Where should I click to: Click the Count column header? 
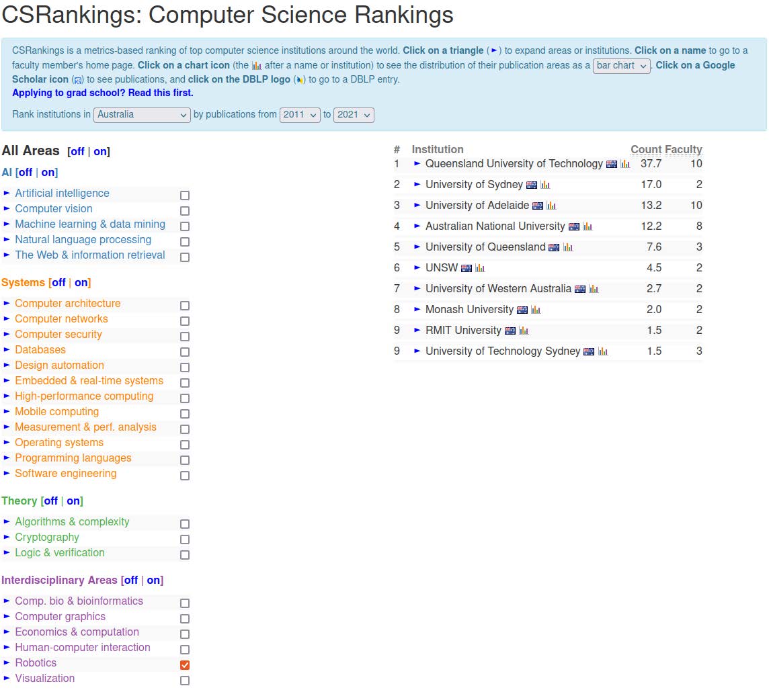pyautogui.click(x=646, y=149)
